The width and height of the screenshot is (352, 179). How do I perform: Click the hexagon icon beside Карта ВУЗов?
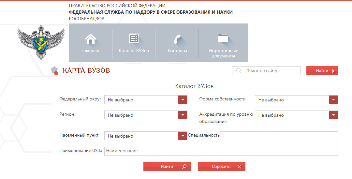(x=54, y=70)
